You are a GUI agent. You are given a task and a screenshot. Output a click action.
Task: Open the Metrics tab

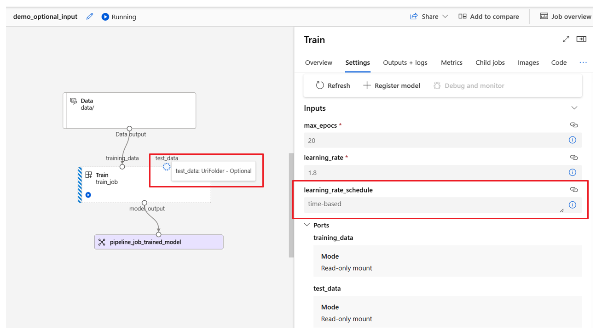pyautogui.click(x=451, y=62)
